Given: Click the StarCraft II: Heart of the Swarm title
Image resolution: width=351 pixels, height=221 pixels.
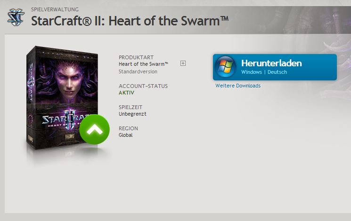Looking at the screenshot, I should pyautogui.click(x=130, y=21).
